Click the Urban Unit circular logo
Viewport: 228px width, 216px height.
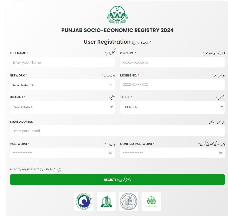tap(129, 201)
